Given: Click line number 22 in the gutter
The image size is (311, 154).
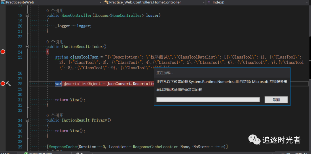Looking at the screenshot, I should 20,36.
